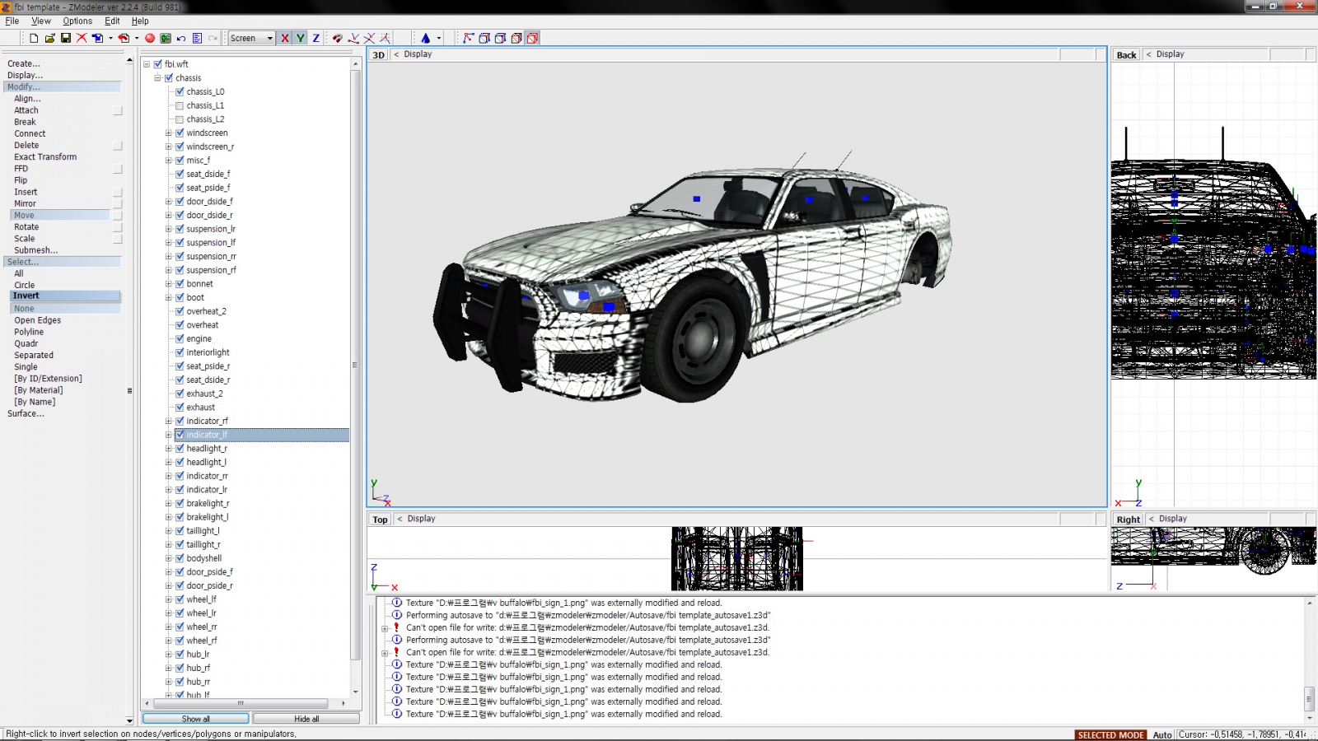Select the Rotate tool in Modify list
The width and height of the screenshot is (1318, 741).
(26, 227)
